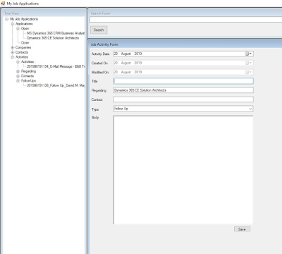Collapse the Applications tree node
The width and height of the screenshot is (282, 254).
(13, 24)
